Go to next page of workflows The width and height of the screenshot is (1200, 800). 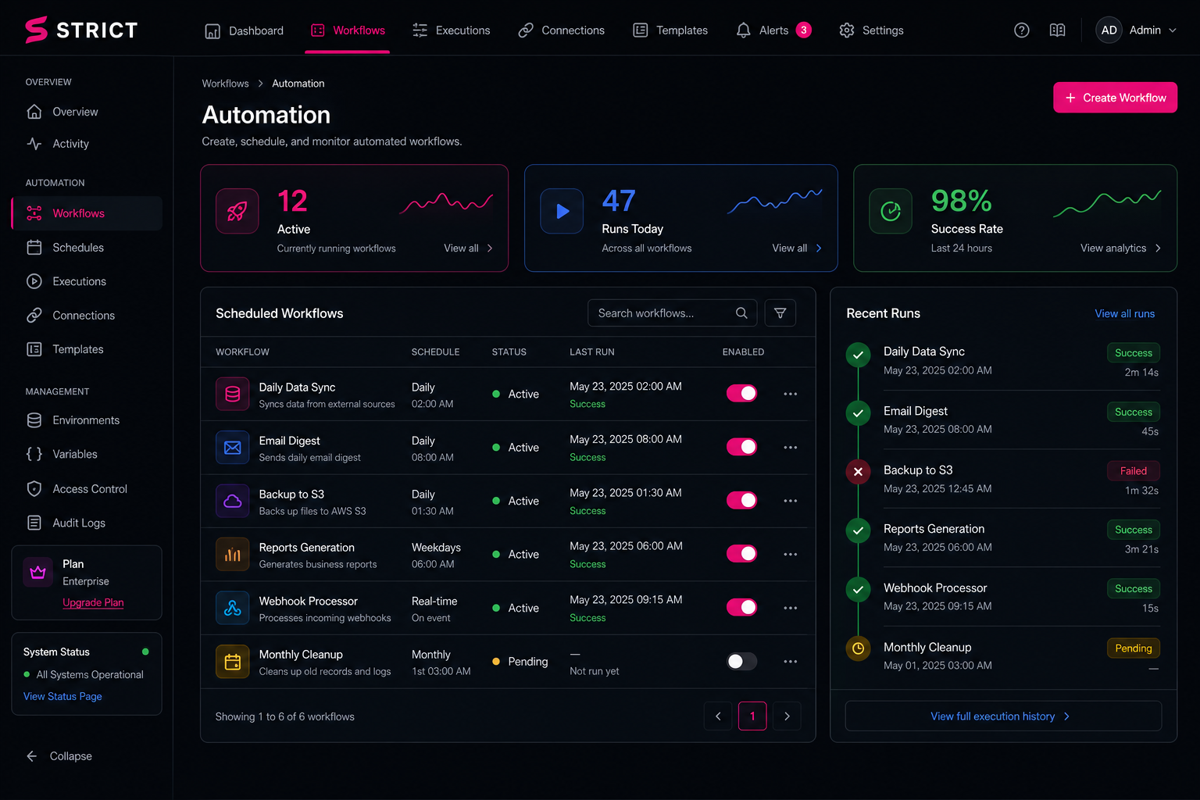787,716
